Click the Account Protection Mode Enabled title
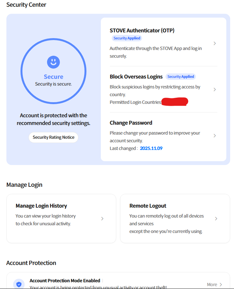This screenshot has width=234, height=289. (65, 281)
